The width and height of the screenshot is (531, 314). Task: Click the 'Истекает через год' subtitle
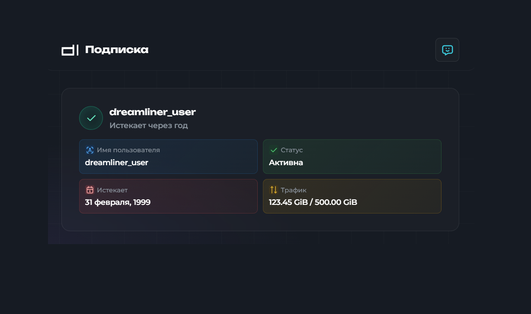click(x=148, y=126)
